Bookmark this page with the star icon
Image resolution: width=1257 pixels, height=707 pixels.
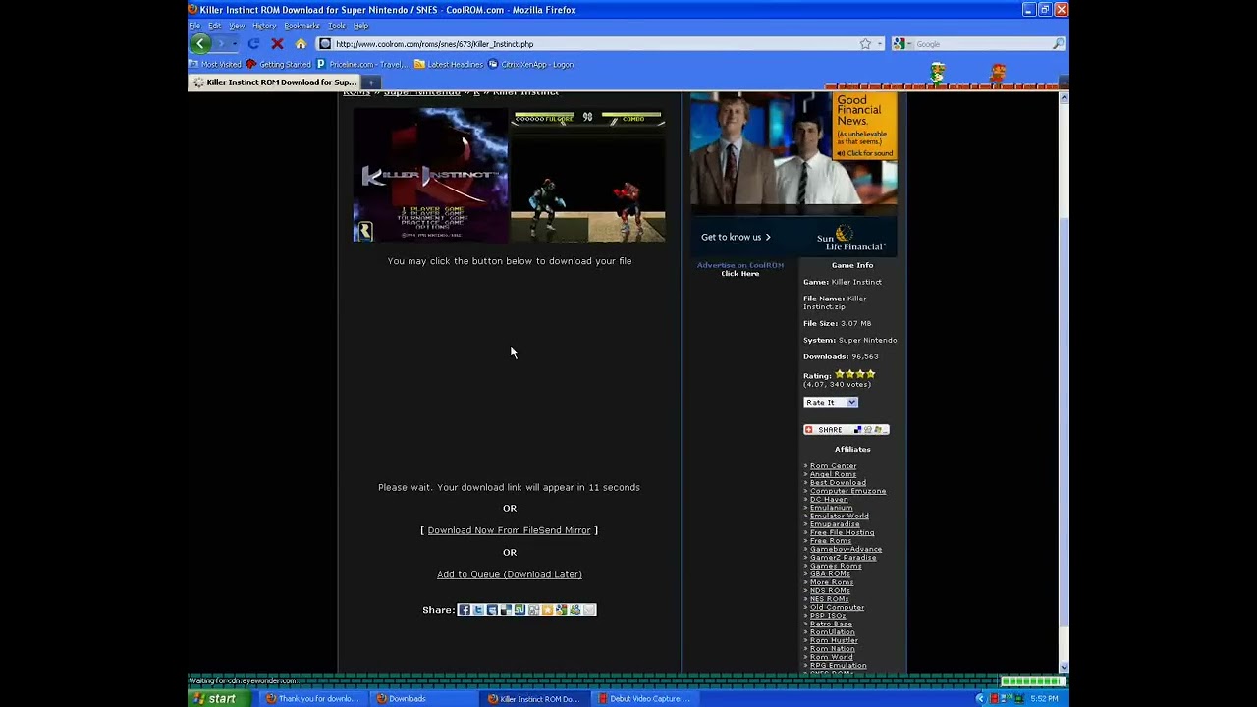coord(865,44)
